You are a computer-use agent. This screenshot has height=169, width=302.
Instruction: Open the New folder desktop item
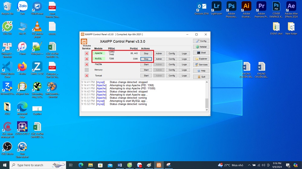coord(291,28)
